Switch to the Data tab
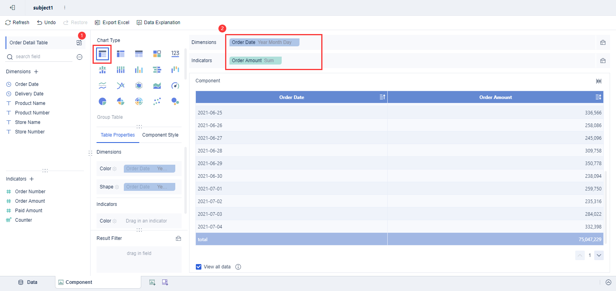Screen dimensions: 616x291 tap(28, 282)
